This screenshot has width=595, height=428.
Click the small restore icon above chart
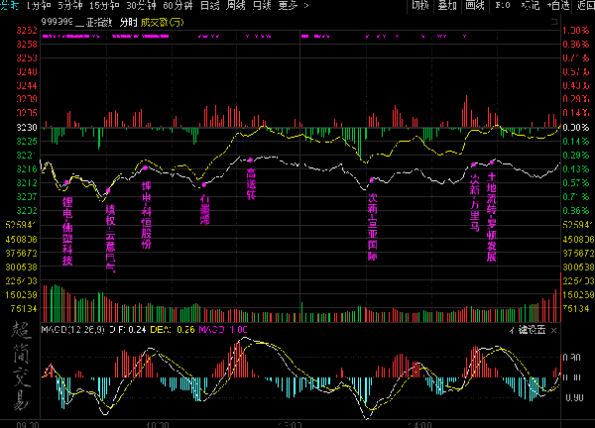[x=554, y=22]
